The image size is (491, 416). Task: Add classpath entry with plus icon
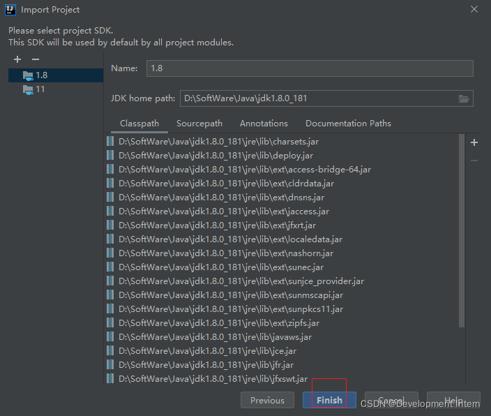(474, 142)
